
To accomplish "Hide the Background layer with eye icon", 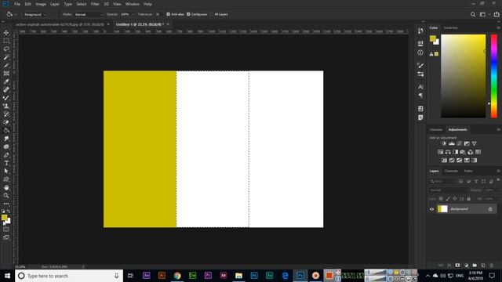I will (431, 209).
